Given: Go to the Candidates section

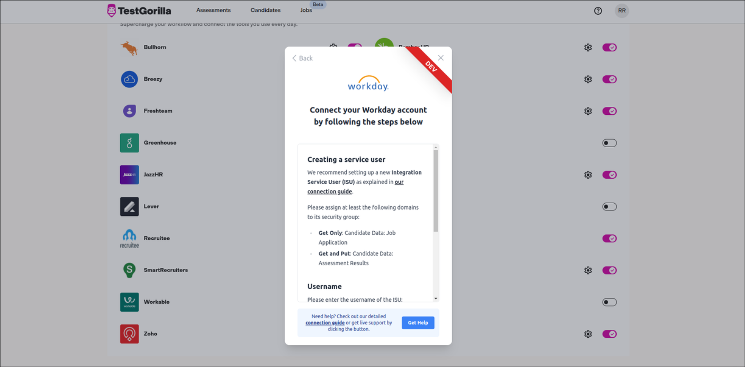Looking at the screenshot, I should (265, 10).
